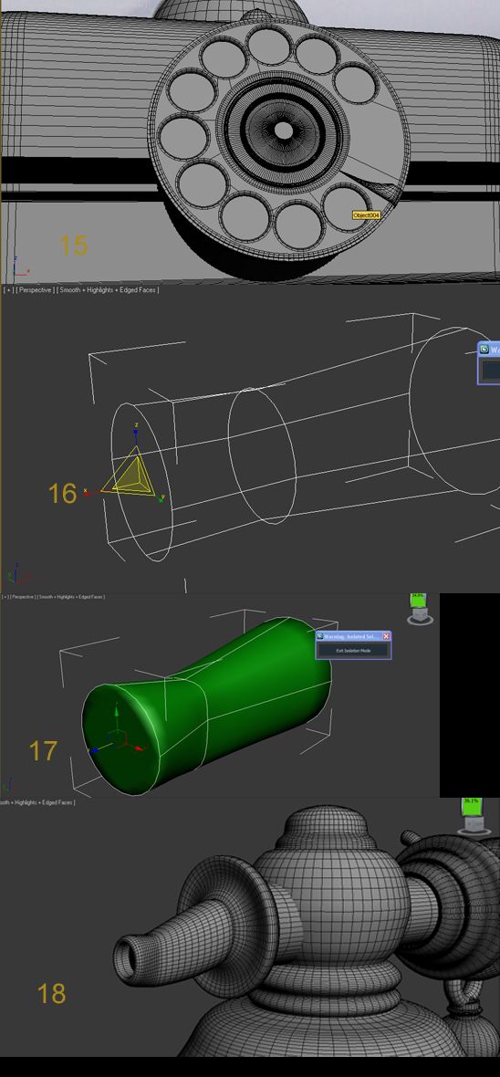Select the blue Z axis handle of the scale gizmo

136,433
